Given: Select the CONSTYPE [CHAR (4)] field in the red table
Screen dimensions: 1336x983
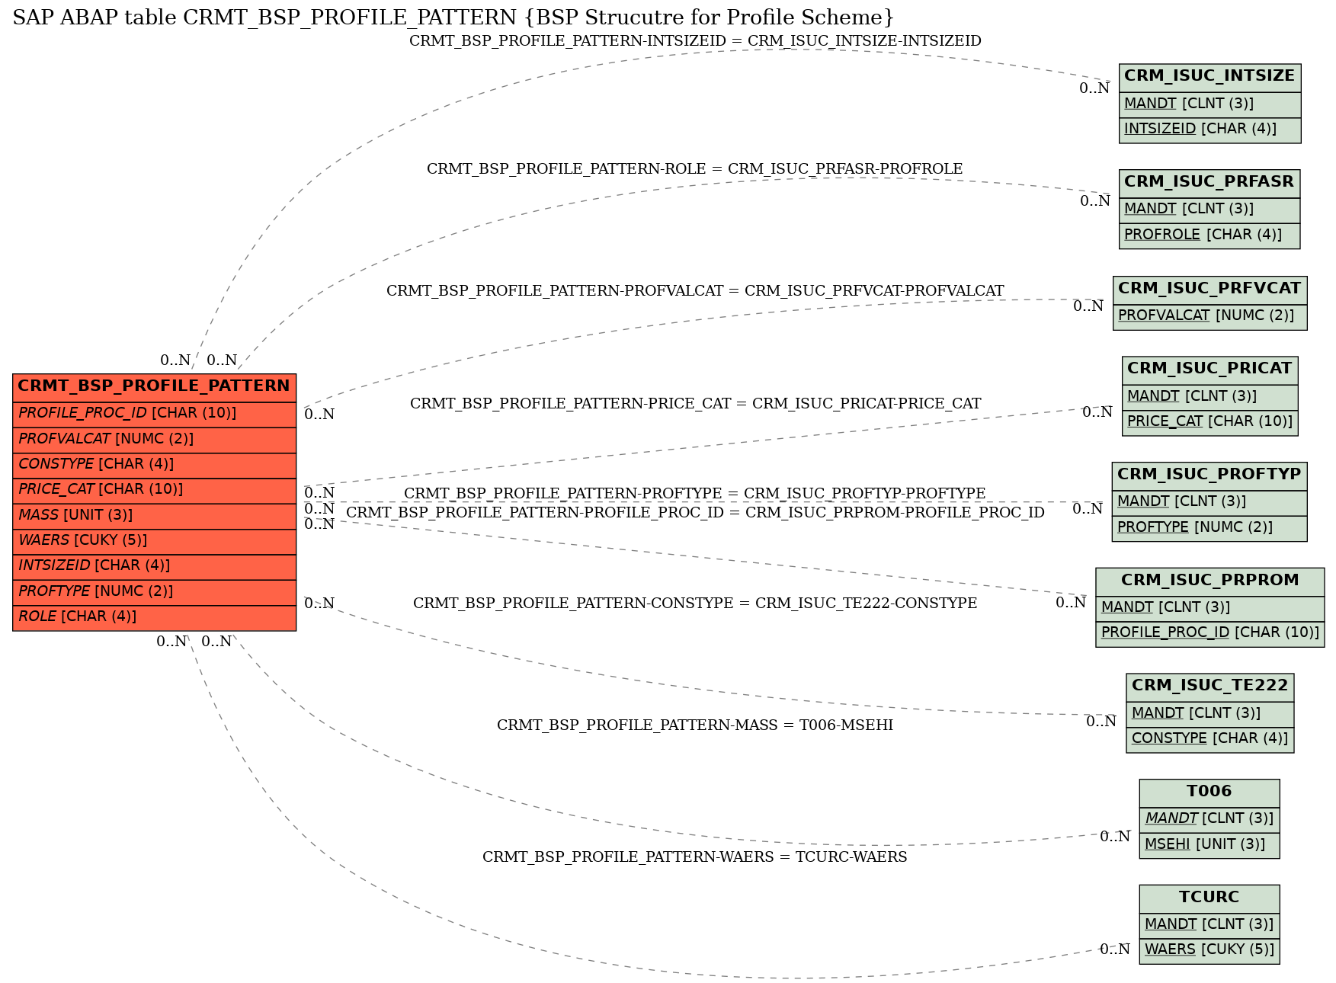Looking at the screenshot, I should click(x=154, y=465).
